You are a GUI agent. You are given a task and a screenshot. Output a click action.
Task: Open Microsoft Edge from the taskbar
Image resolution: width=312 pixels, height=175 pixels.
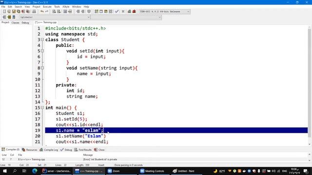click(x=35, y=171)
